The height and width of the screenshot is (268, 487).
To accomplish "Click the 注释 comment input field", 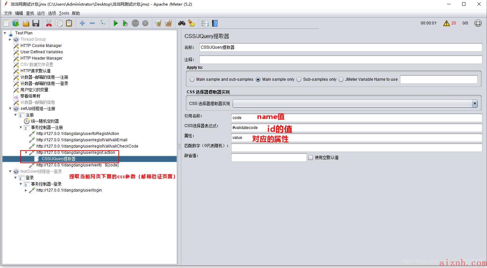I will click(x=341, y=60).
